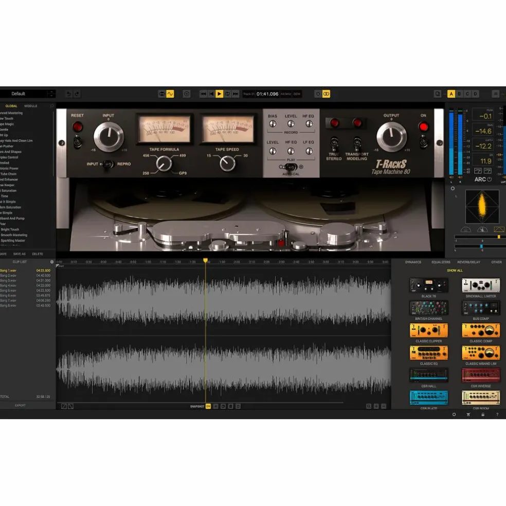Turn the TAPE SPEED selector knob
Screen dimensions: 506x506
pos(227,164)
